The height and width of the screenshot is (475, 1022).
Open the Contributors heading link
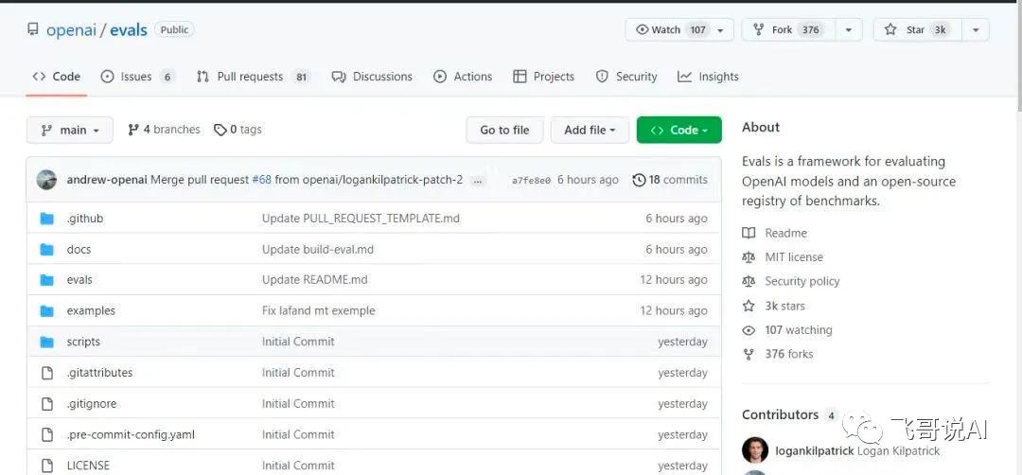pyautogui.click(x=789, y=415)
